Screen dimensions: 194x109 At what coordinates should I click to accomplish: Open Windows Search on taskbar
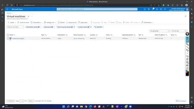point(68,107)
